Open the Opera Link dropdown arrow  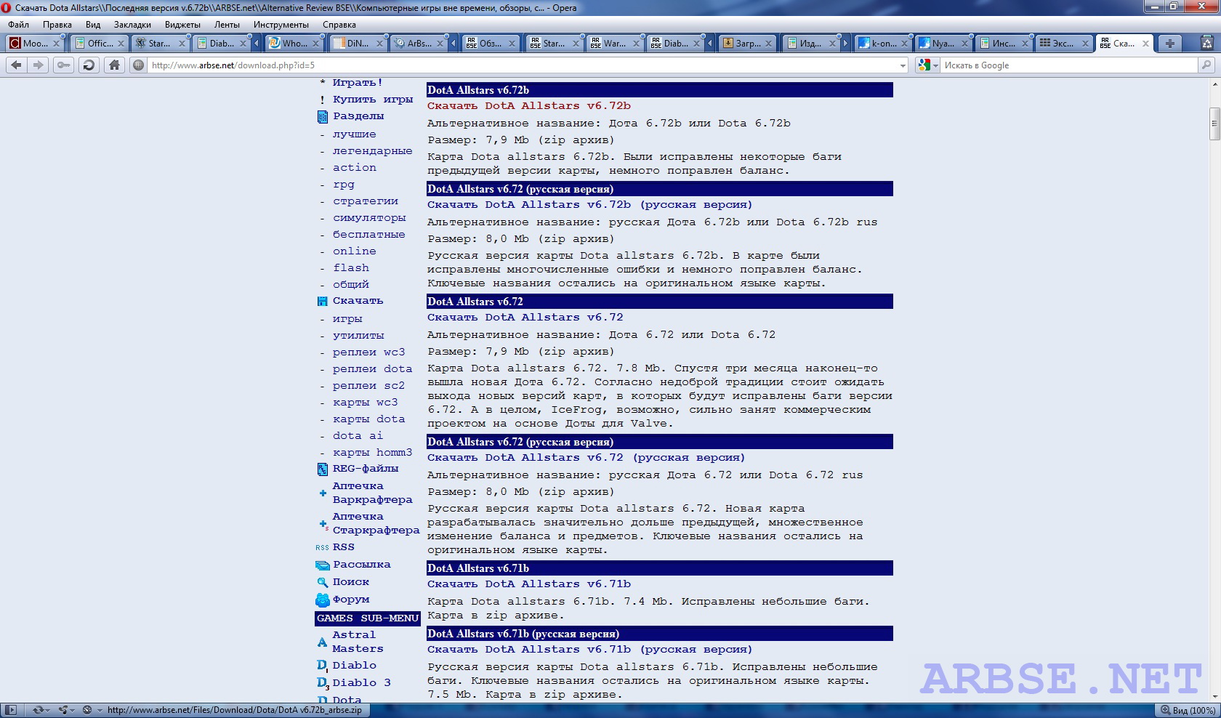[x=47, y=710]
